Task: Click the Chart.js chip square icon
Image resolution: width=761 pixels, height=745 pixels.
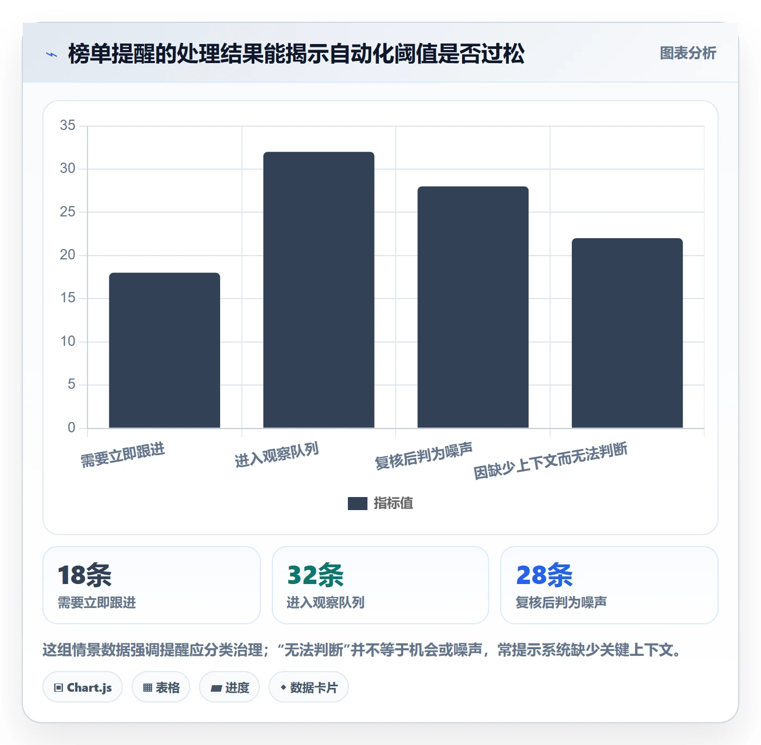Action: [59, 688]
